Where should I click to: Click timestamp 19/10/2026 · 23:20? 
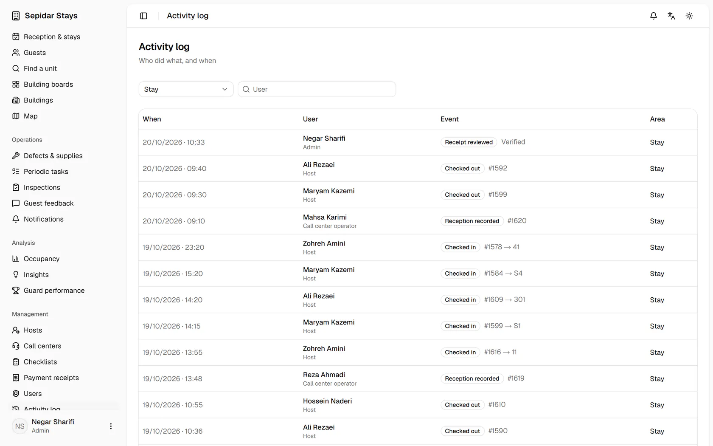(173, 247)
